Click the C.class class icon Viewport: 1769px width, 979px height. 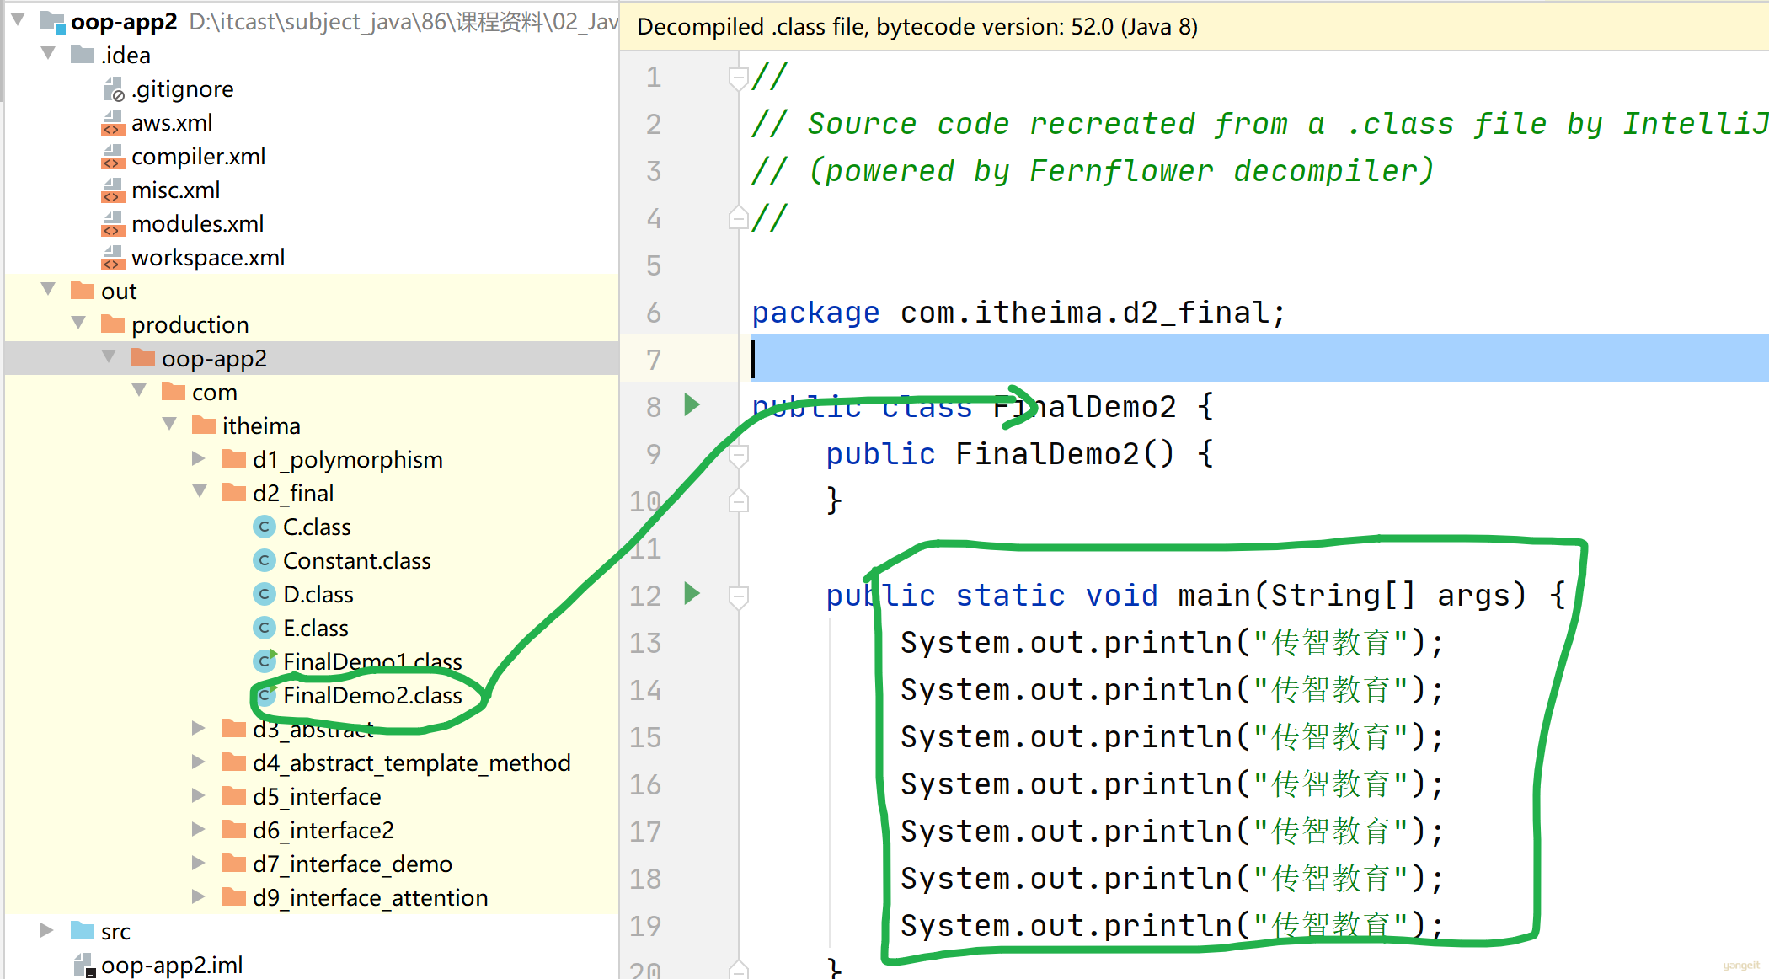(x=265, y=527)
